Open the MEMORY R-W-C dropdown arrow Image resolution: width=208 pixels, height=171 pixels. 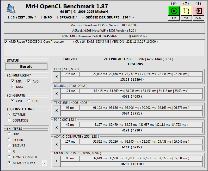(45, 163)
